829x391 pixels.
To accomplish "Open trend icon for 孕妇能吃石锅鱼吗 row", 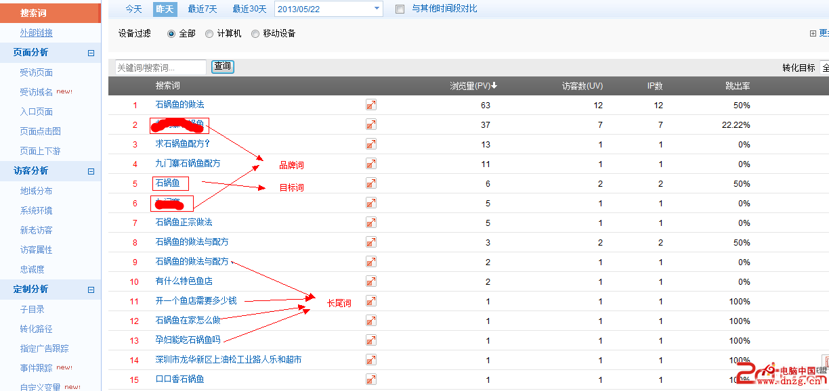I will tap(371, 340).
